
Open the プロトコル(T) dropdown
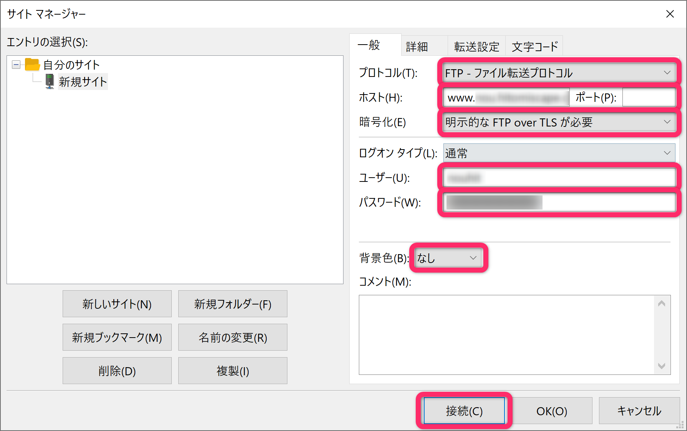click(667, 73)
